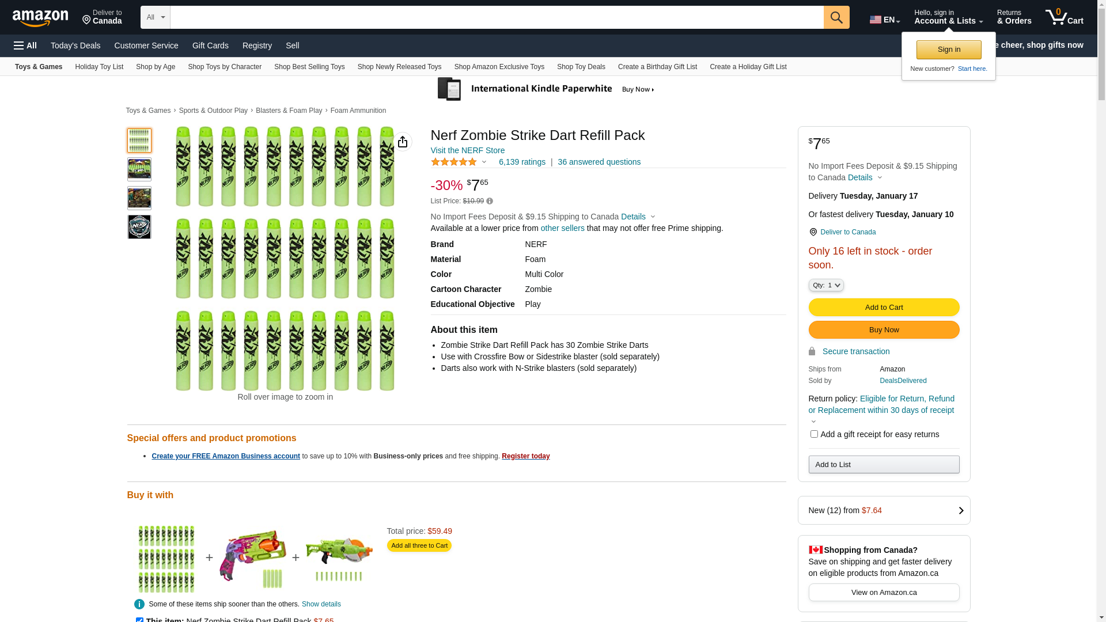This screenshot has width=1106, height=622.
Task: Click the Amazon logo
Action: (x=40, y=18)
